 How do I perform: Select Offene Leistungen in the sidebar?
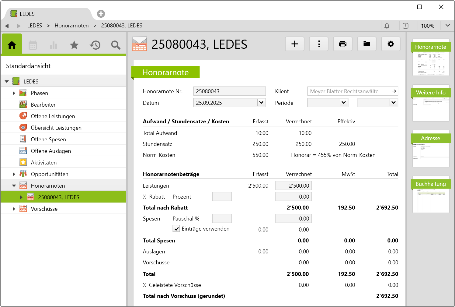click(x=53, y=116)
